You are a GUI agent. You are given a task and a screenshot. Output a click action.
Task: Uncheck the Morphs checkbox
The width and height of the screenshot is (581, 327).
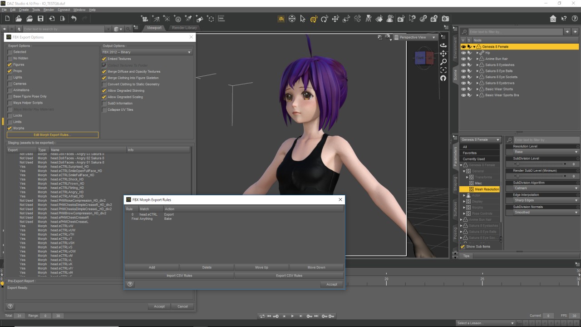pyautogui.click(x=10, y=128)
